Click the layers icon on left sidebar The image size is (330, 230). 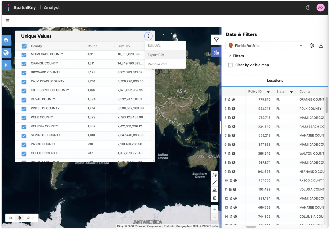(x=6, y=41)
